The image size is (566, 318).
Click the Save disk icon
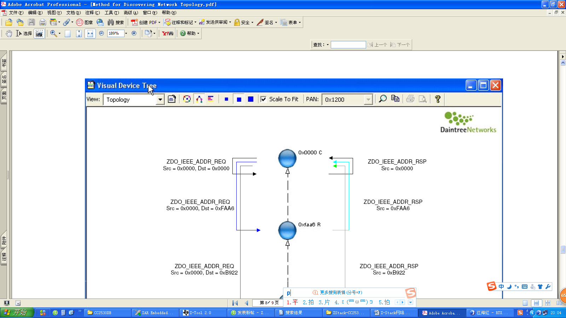[x=31, y=22]
